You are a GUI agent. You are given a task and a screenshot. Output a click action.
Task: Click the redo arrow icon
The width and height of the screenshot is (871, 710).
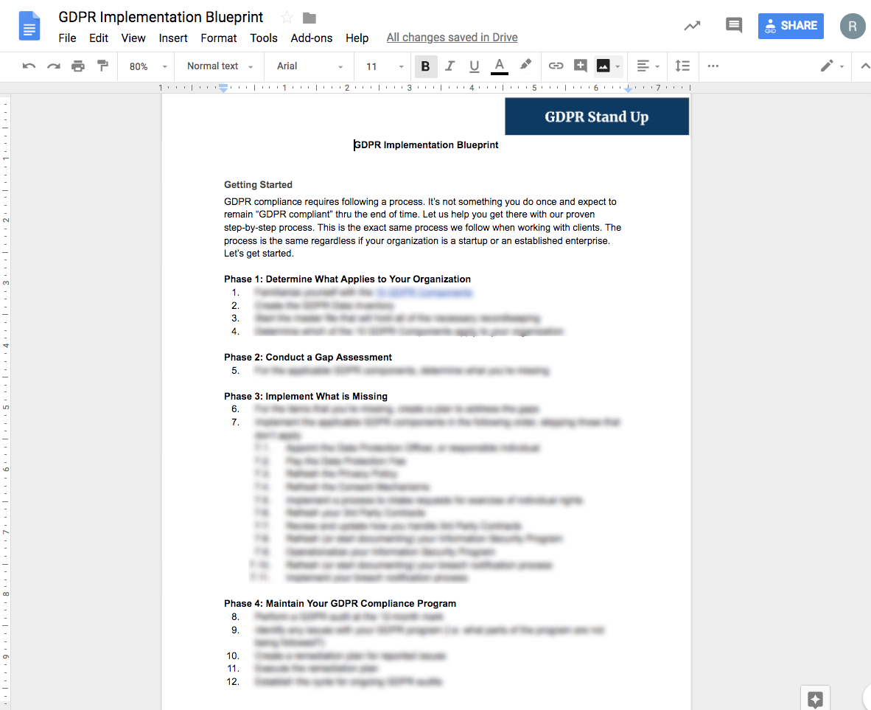(x=54, y=66)
